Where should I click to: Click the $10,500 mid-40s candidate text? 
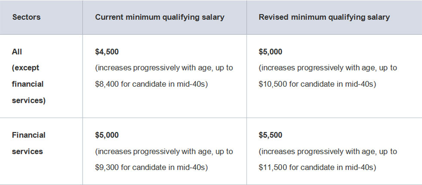pyautogui.click(x=317, y=84)
